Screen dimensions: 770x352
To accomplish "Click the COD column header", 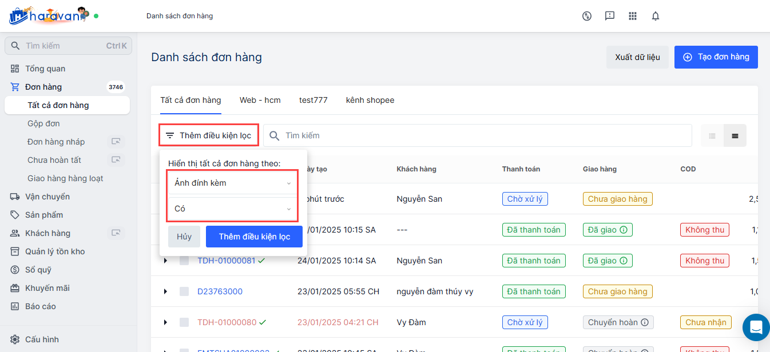I will pos(688,169).
